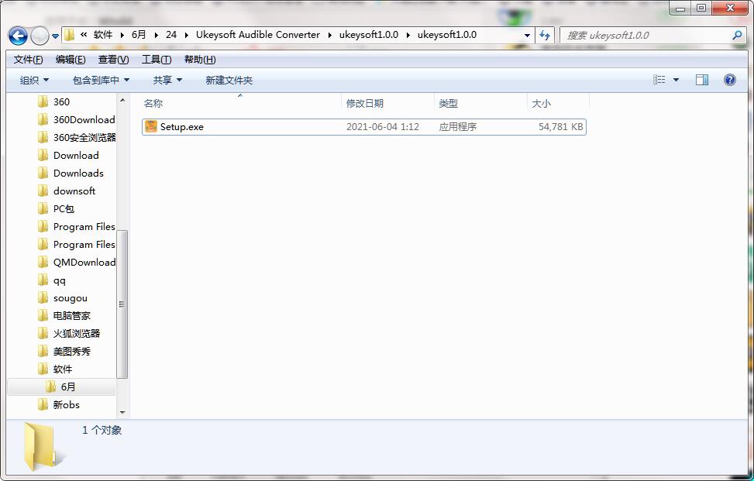Open recent locations dropdown beside forward arrow
Image resolution: width=754 pixels, height=481 pixels.
[x=55, y=36]
